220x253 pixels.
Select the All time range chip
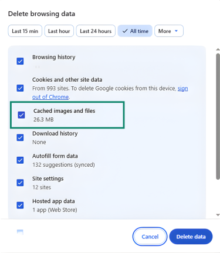click(x=135, y=31)
